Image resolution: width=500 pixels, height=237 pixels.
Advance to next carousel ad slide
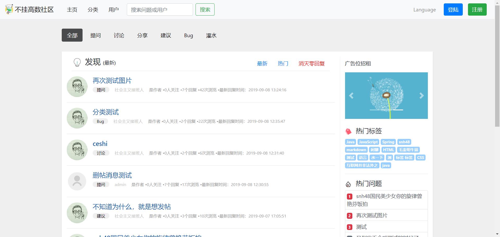pos(421,96)
